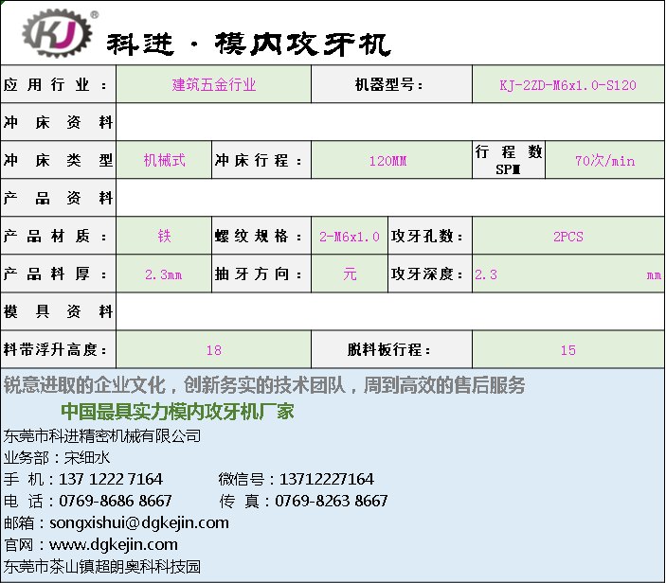Select the 建筑五金行业 cell

[x=214, y=84]
